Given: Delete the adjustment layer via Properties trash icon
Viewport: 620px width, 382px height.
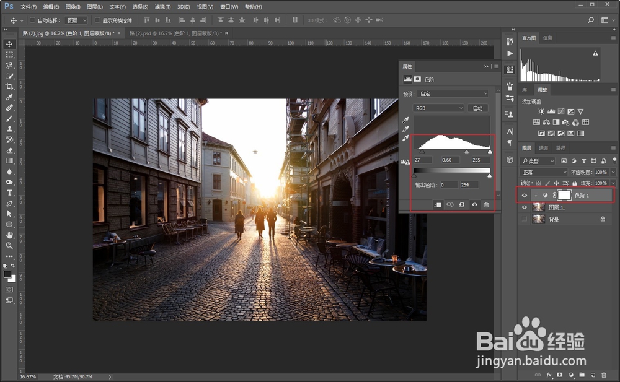Looking at the screenshot, I should 486,204.
